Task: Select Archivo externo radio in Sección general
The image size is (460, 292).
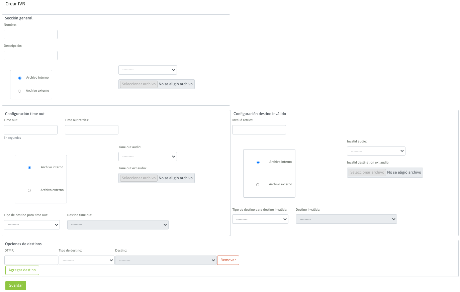Action: (19, 91)
